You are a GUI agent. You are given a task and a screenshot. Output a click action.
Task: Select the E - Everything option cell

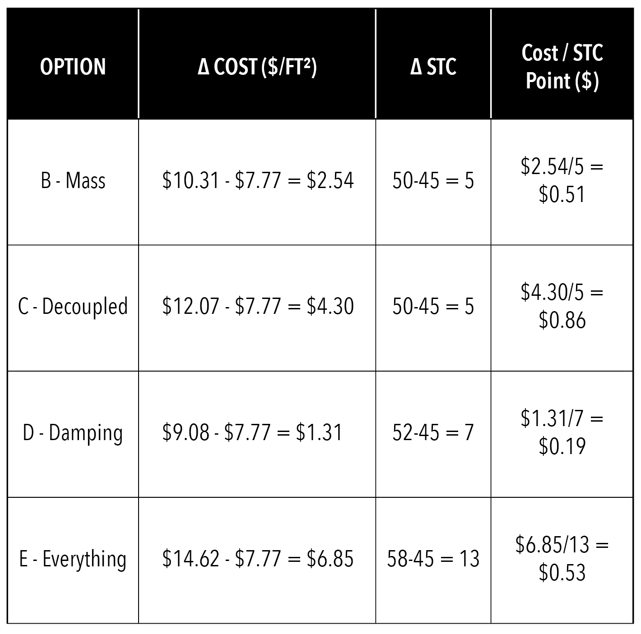(73, 559)
